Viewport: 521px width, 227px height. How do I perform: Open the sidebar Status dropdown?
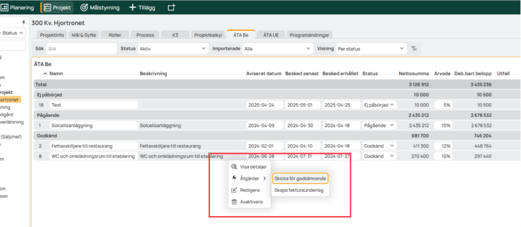click(13, 33)
